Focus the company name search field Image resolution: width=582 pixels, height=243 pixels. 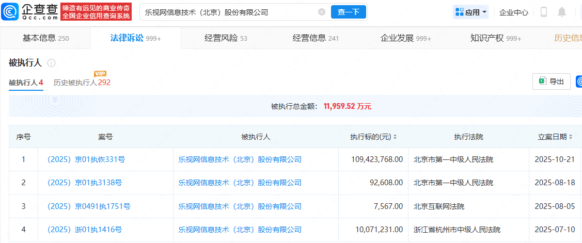click(x=227, y=12)
